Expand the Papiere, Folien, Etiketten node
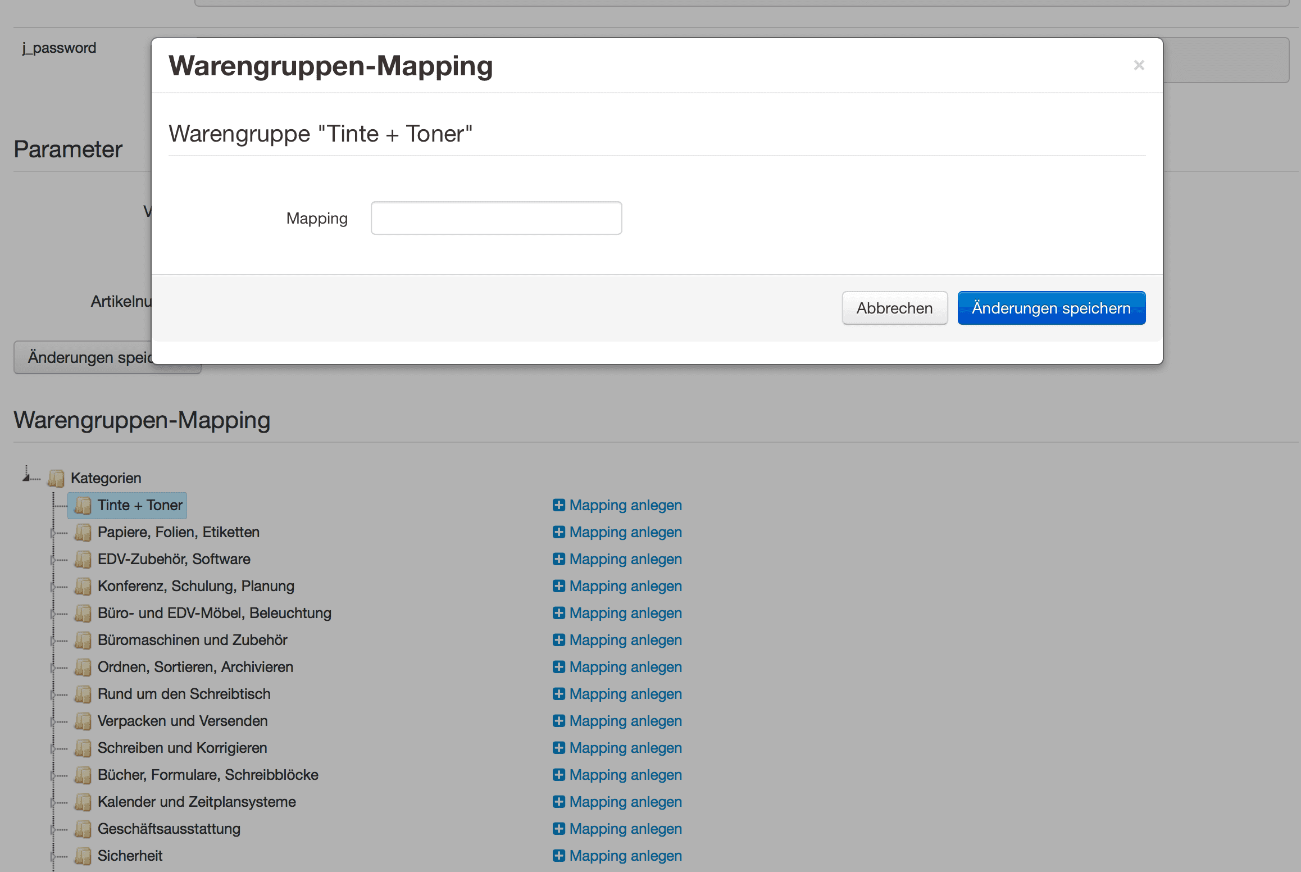 (x=53, y=532)
